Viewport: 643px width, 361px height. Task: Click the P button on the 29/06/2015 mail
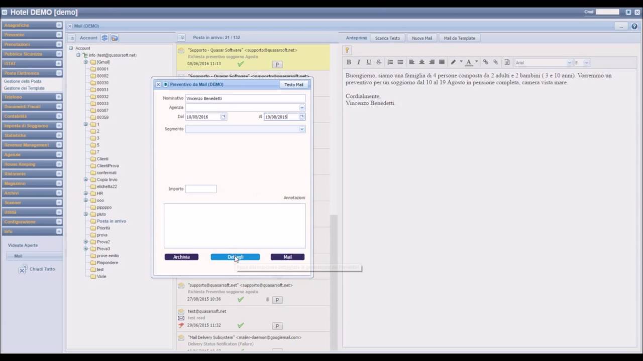pos(277,326)
